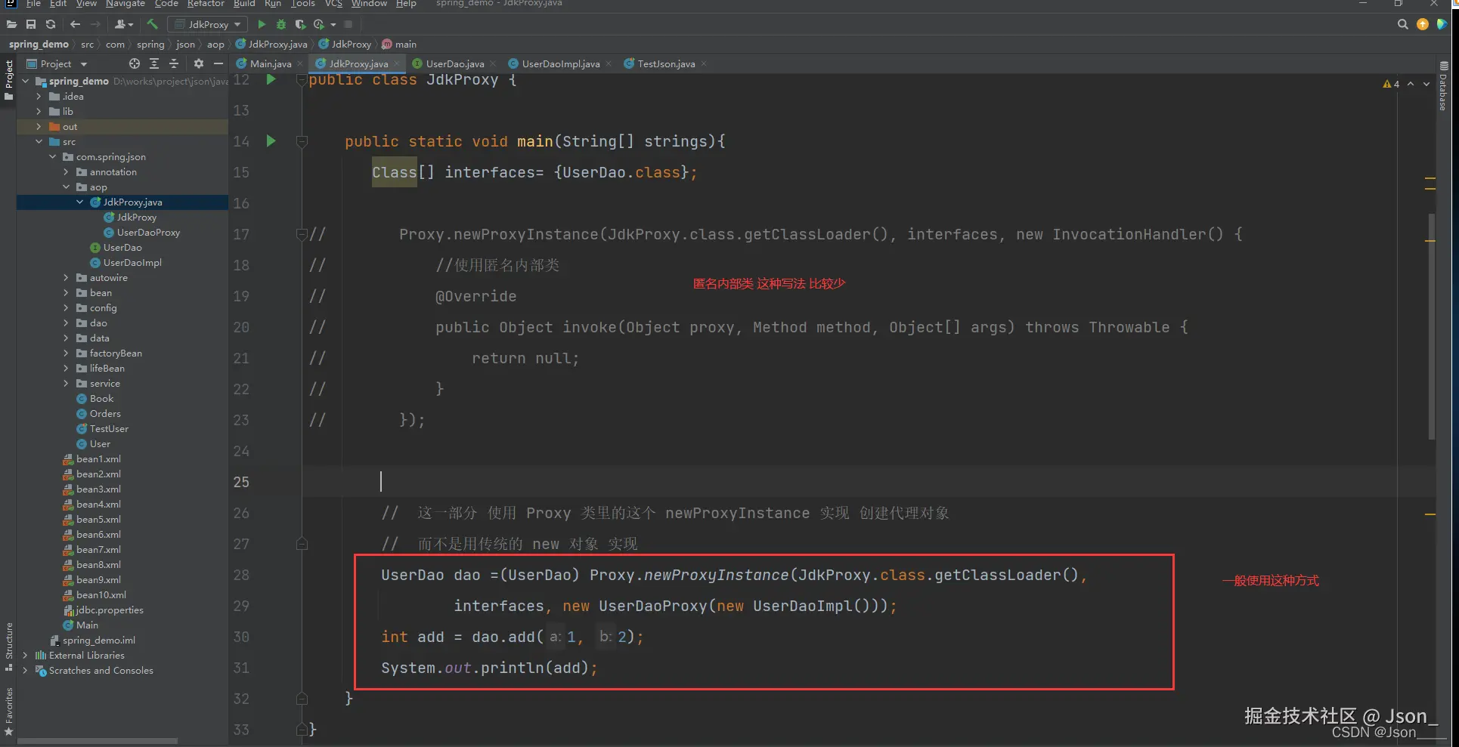The image size is (1459, 747).
Task: Open the VCS menu
Action: (x=333, y=4)
